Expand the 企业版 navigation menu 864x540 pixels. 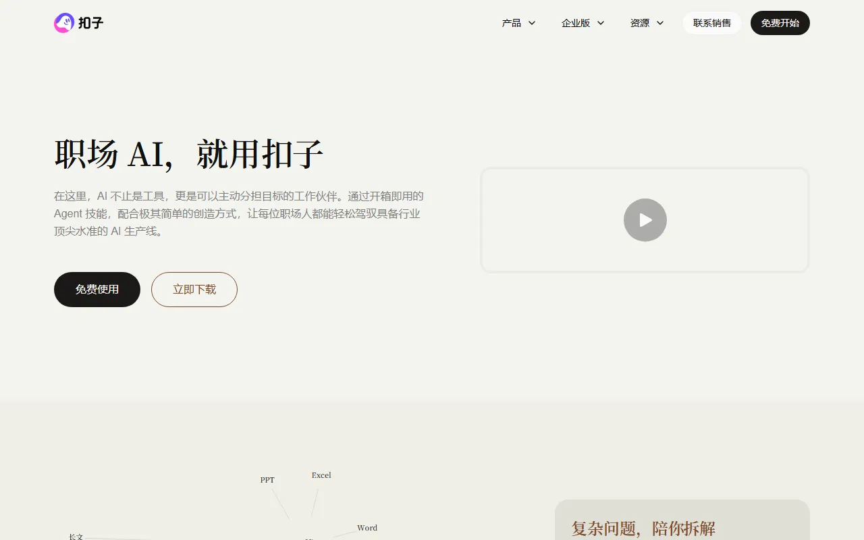[x=581, y=22]
